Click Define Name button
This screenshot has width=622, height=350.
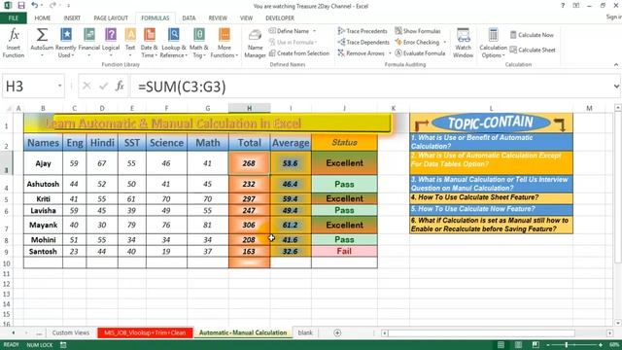(290, 31)
